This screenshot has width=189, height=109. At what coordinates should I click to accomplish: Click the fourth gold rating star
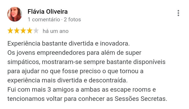point(29,31)
